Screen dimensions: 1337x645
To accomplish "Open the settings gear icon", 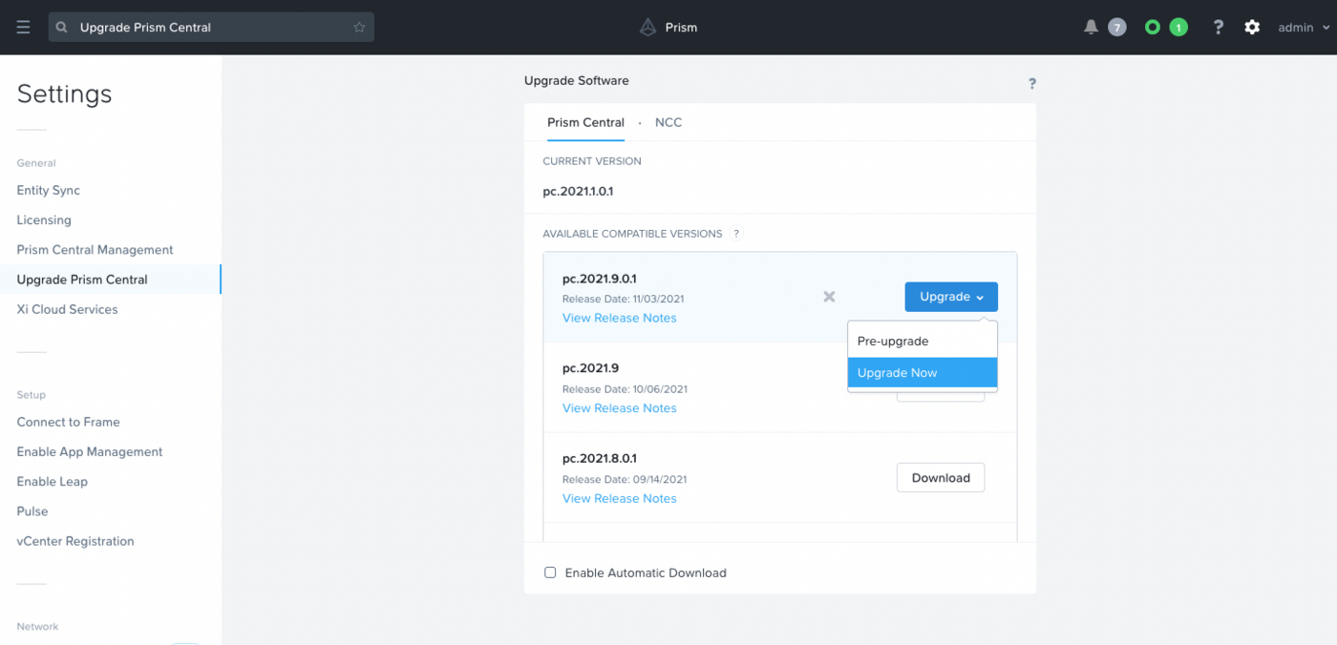I will coord(1252,28).
